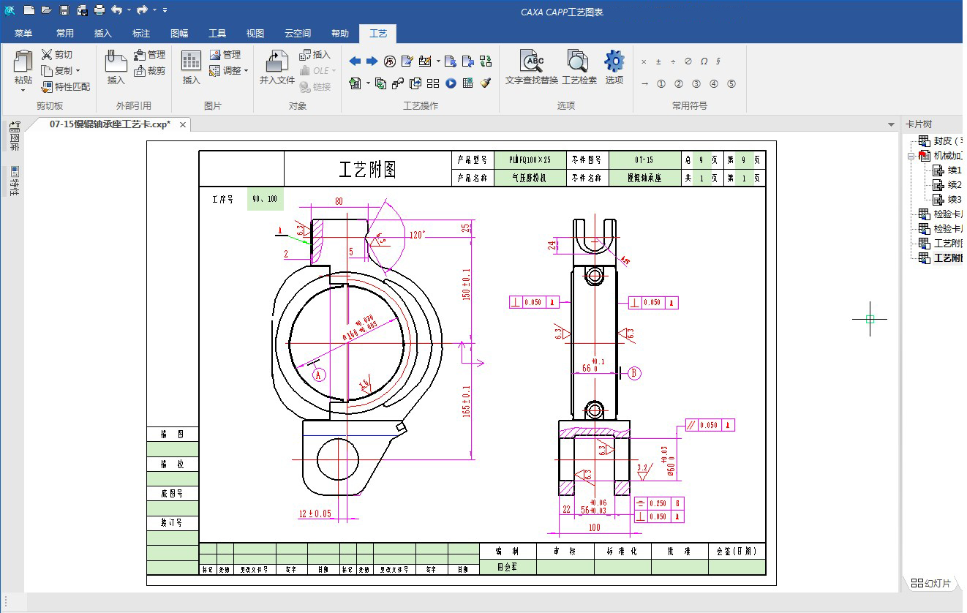Click the circled 序 sequence icon
Viewport: 967px width, 613px height.
(390, 61)
